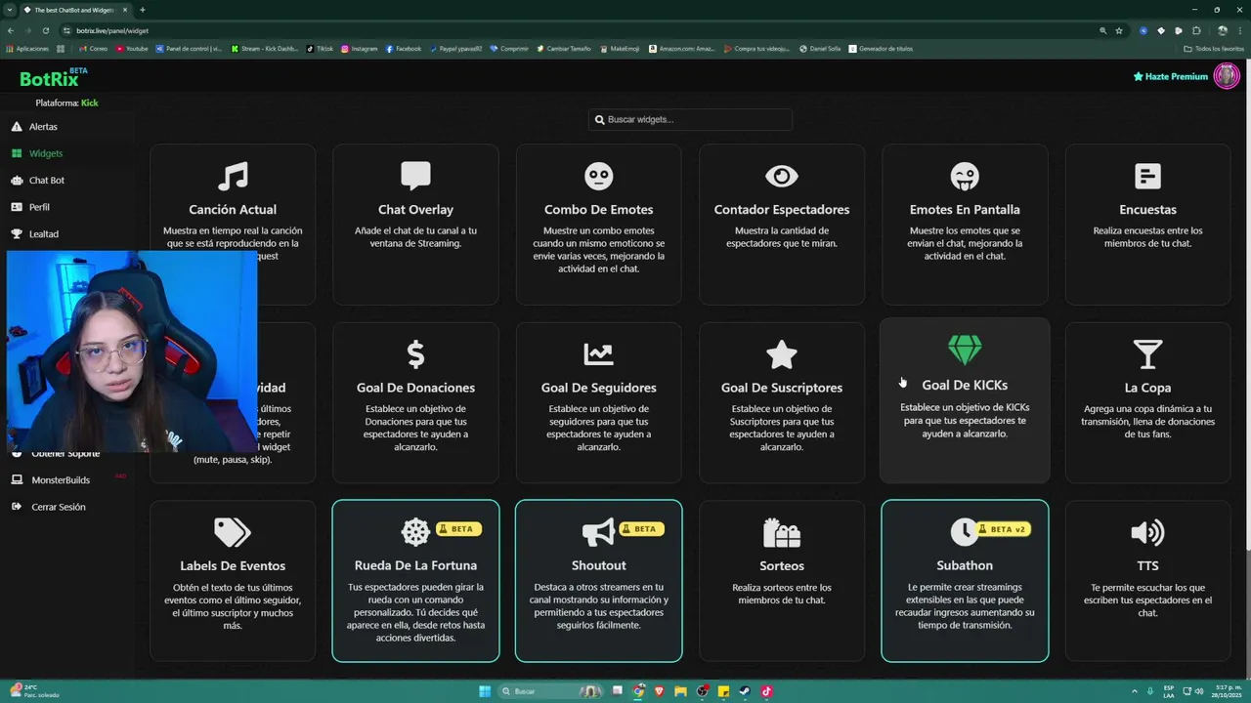Image resolution: width=1251 pixels, height=703 pixels.
Task: Open the Goal De KICKs widget card
Action: (x=965, y=400)
